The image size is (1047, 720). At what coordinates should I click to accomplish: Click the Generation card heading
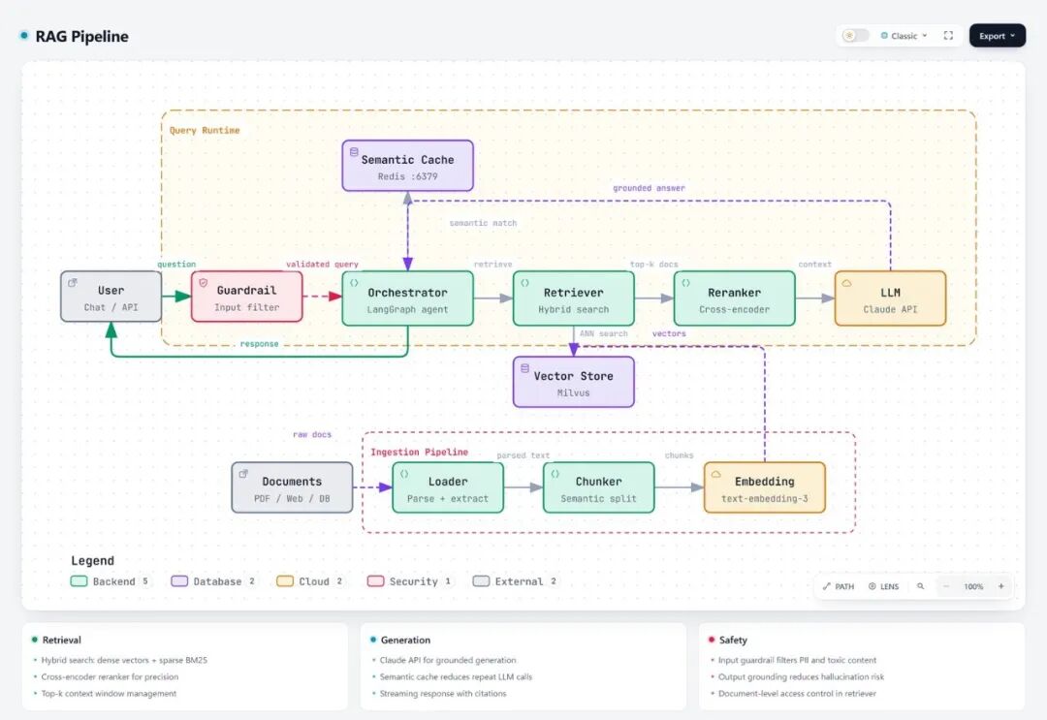405,640
